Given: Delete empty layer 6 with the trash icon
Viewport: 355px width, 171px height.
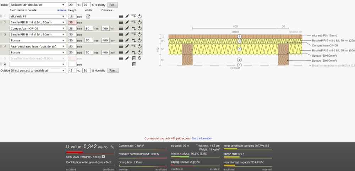Looking at the screenshot, I should pos(134,64).
